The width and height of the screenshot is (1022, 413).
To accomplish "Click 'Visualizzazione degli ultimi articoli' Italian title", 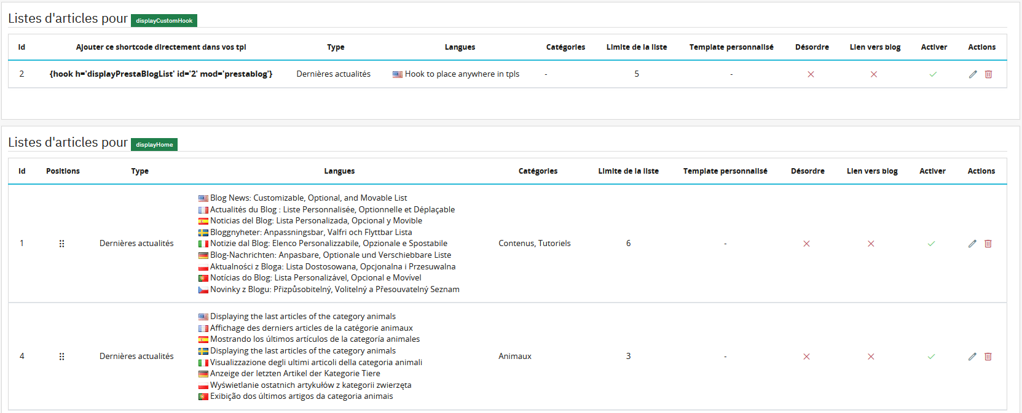I will point(316,362).
